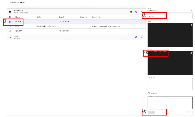Image resolution: width=195 pixels, height=117 pixels.
Task: Click the validation text field
Action: (x=170, y=103)
